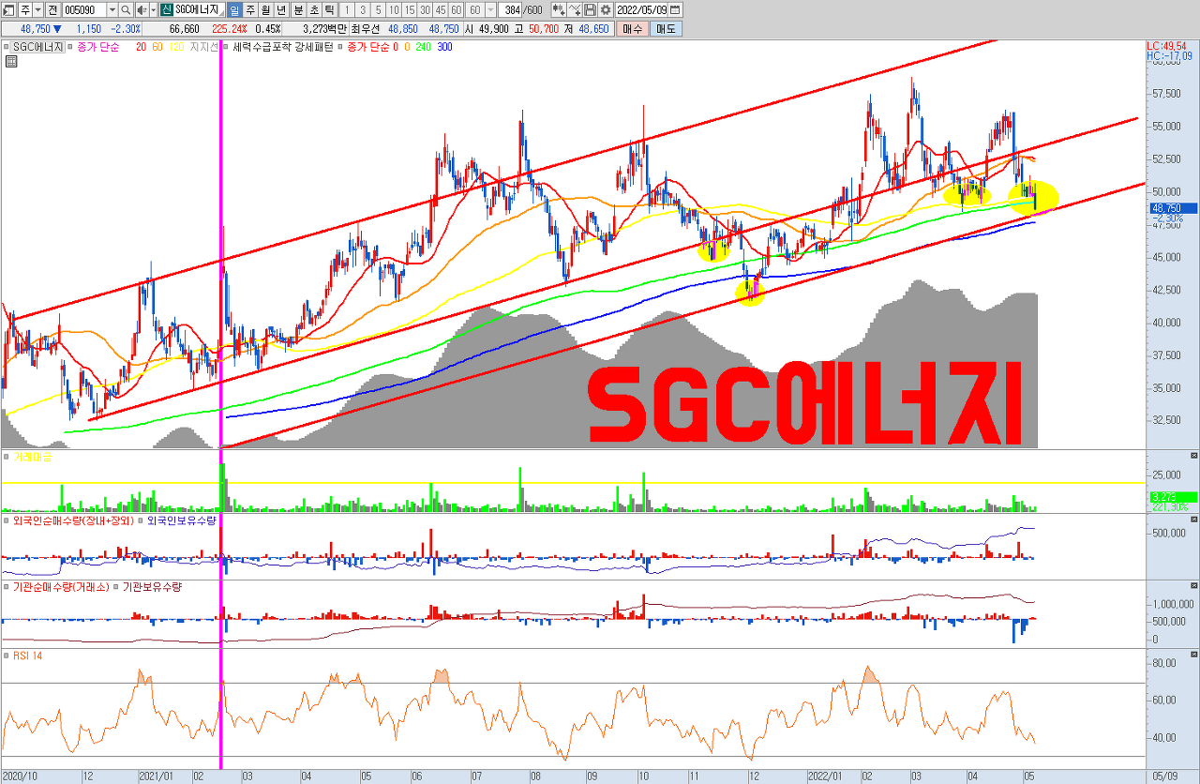Open the chart settings gear icon
Screen dimensions: 1200x784
click(x=606, y=9)
